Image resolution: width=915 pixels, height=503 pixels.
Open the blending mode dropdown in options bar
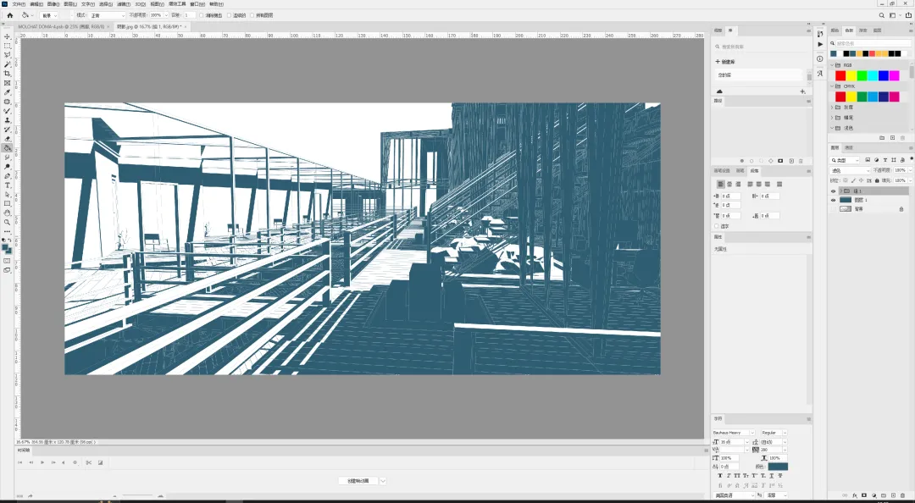click(x=108, y=15)
